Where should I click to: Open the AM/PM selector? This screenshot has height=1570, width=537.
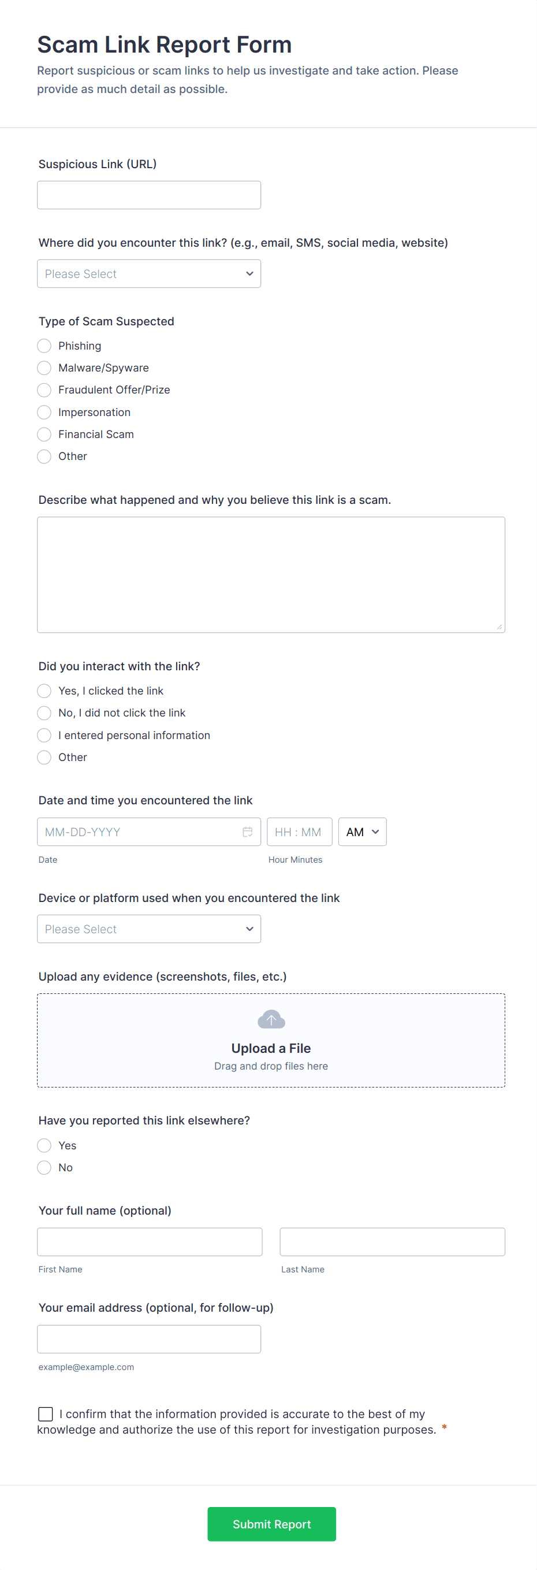pyautogui.click(x=362, y=832)
